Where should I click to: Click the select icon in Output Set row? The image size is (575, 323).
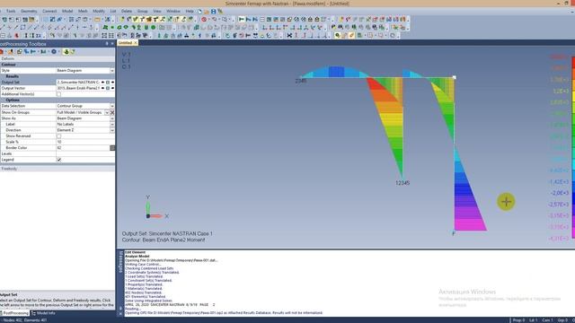pos(108,82)
